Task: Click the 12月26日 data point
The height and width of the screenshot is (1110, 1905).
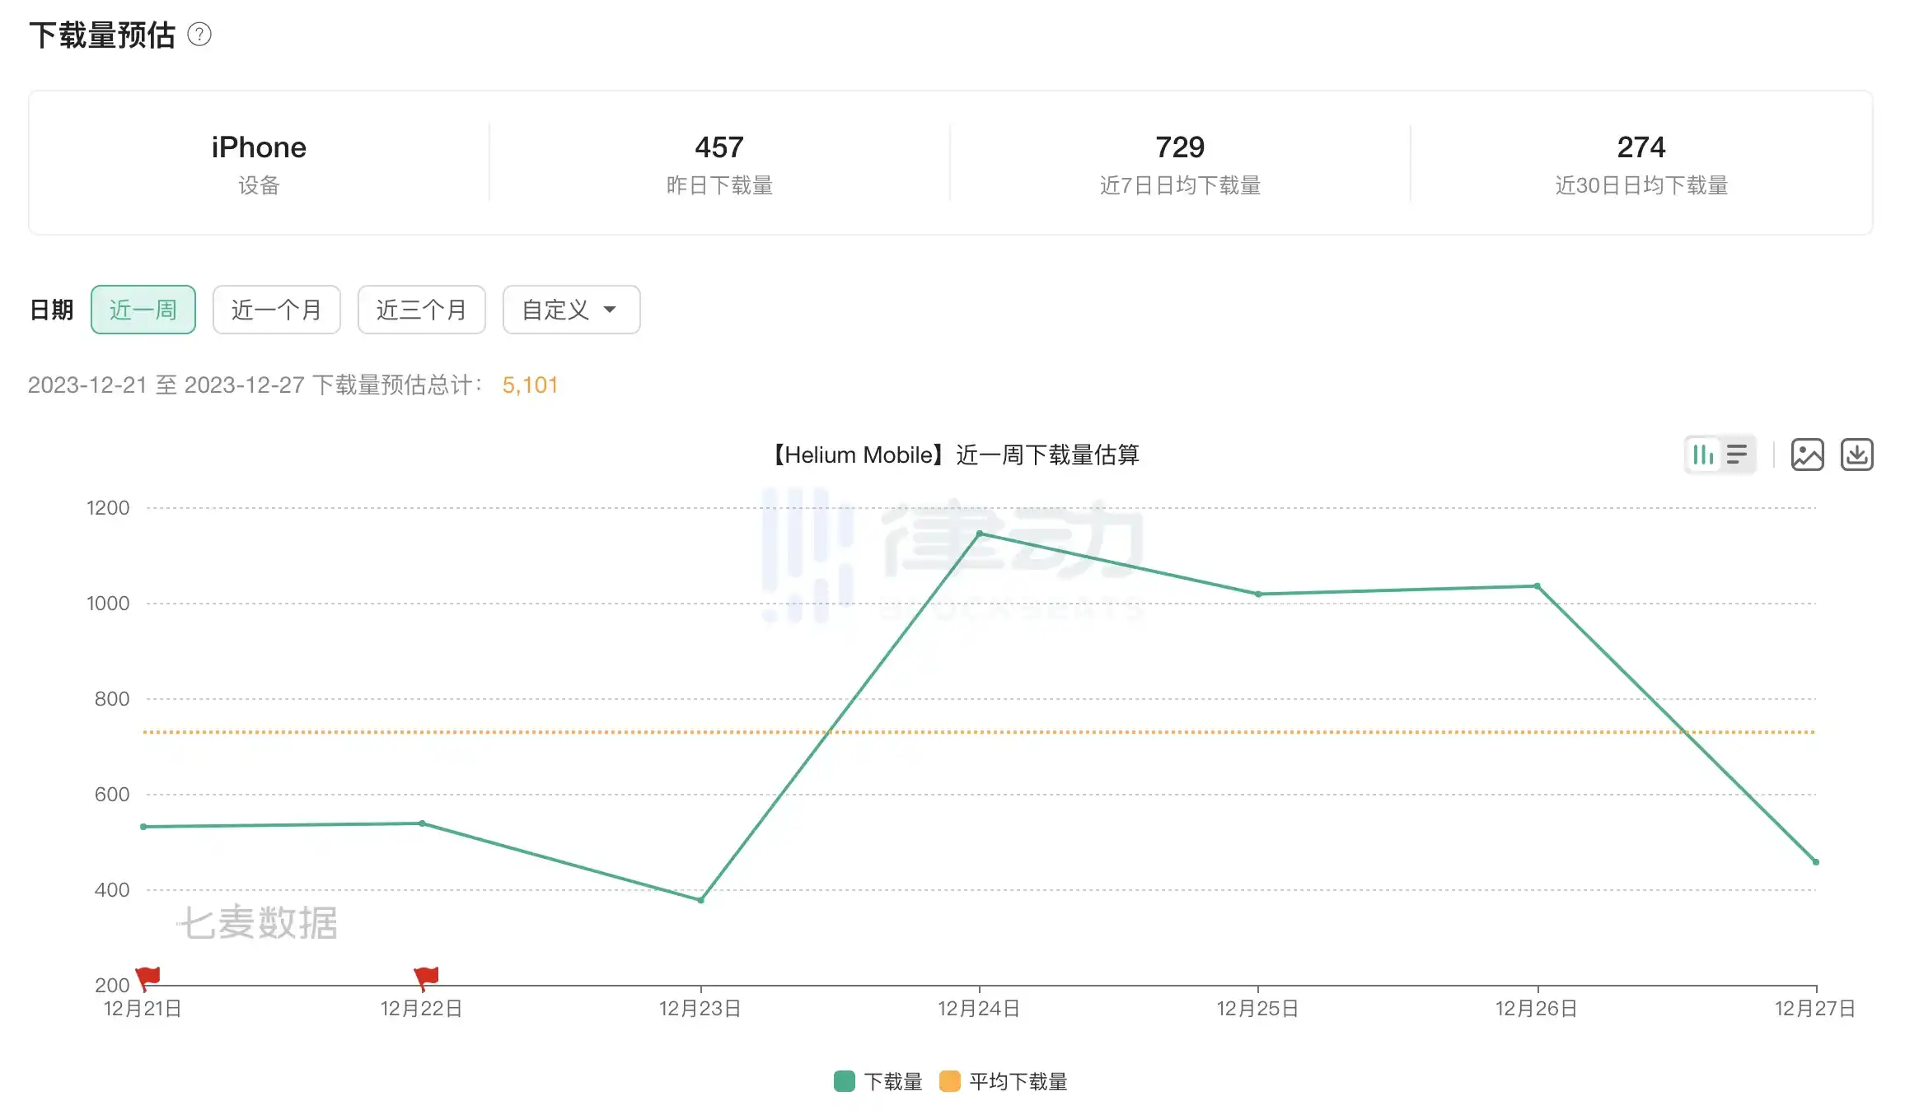Action: pyautogui.click(x=1537, y=586)
